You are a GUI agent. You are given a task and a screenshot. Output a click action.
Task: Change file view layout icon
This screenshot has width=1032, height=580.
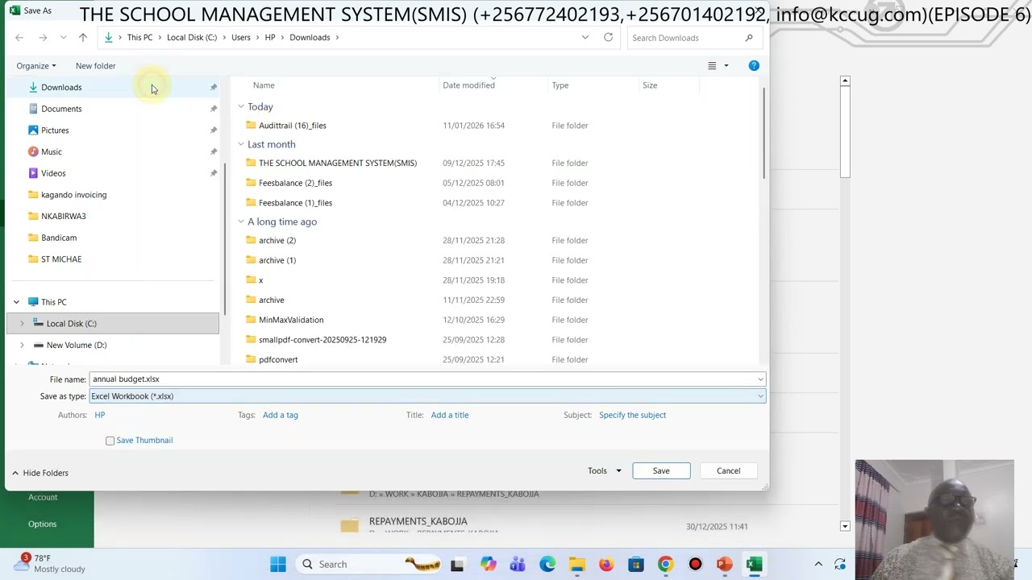click(712, 65)
